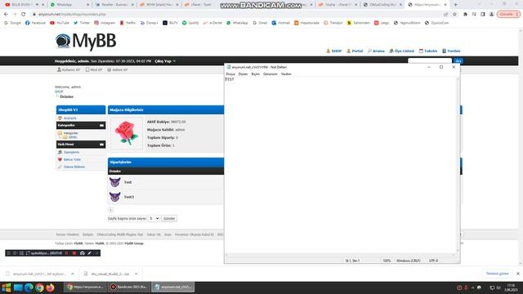523x294 pixels.
Task: Open Siparişlerim link in quick menu
Action: pos(71,153)
